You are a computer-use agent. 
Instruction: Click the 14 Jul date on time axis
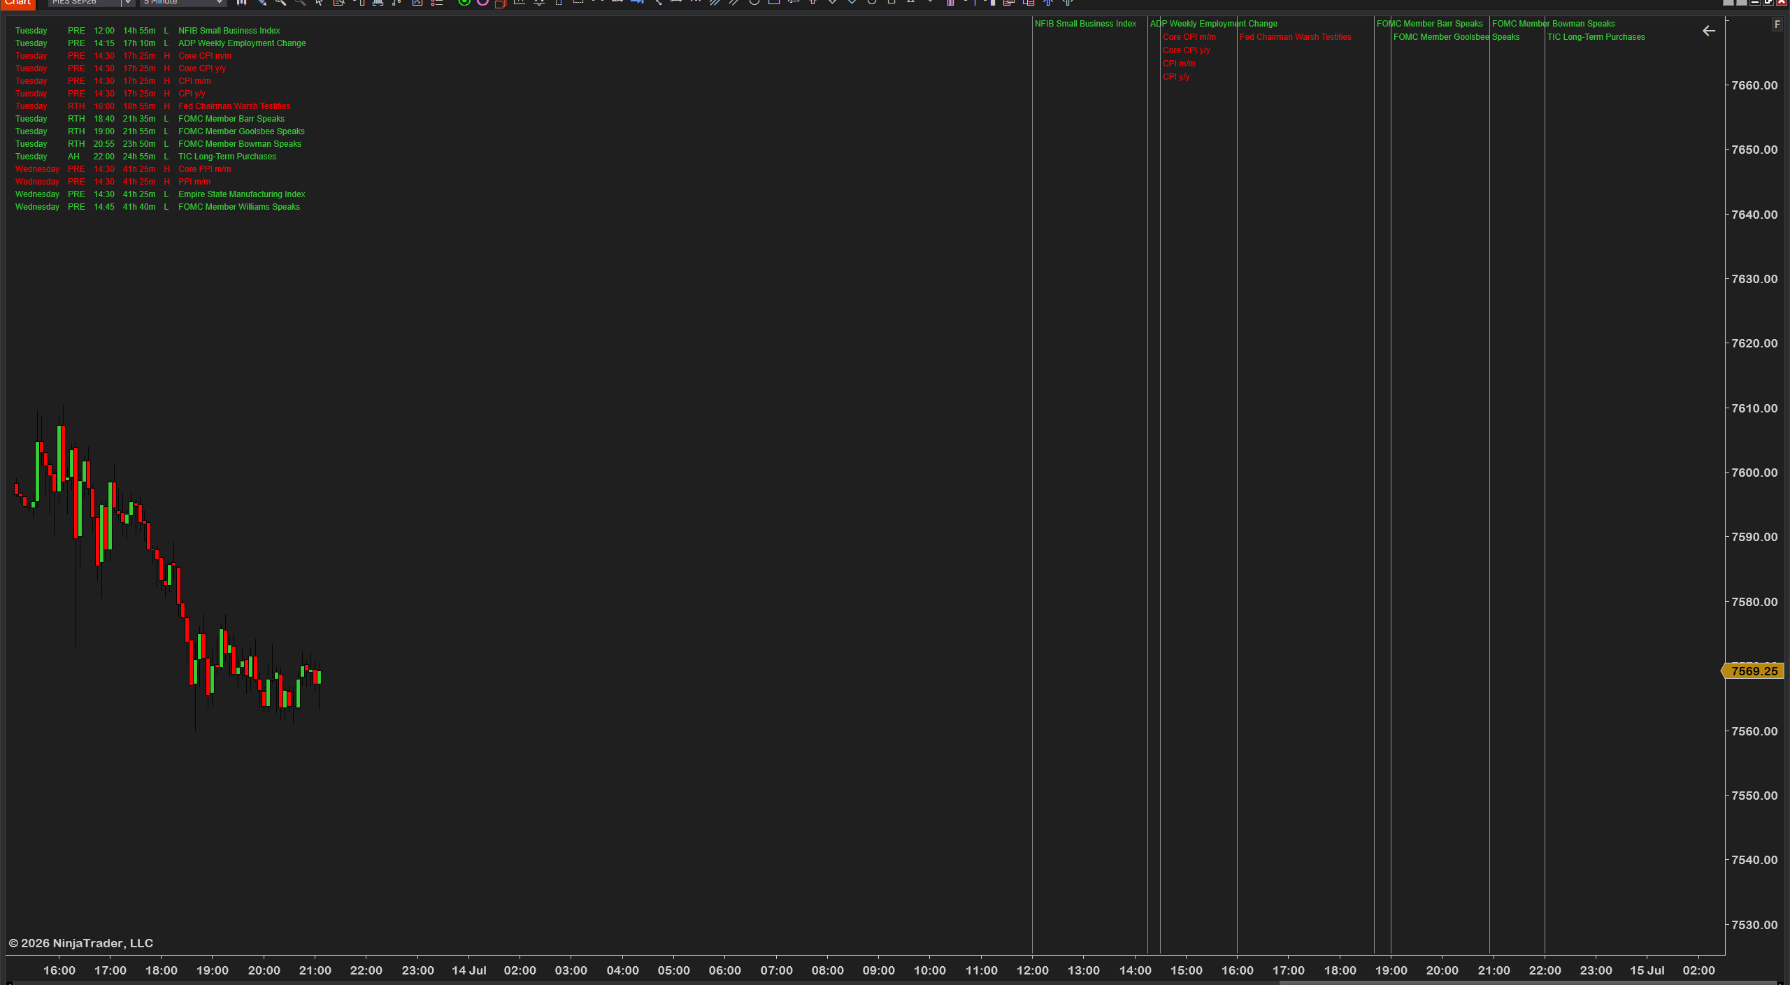point(468,970)
